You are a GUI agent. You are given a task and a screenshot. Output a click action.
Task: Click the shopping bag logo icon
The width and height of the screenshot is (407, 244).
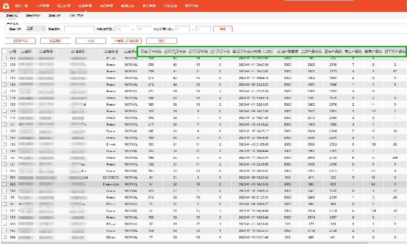click(7, 6)
